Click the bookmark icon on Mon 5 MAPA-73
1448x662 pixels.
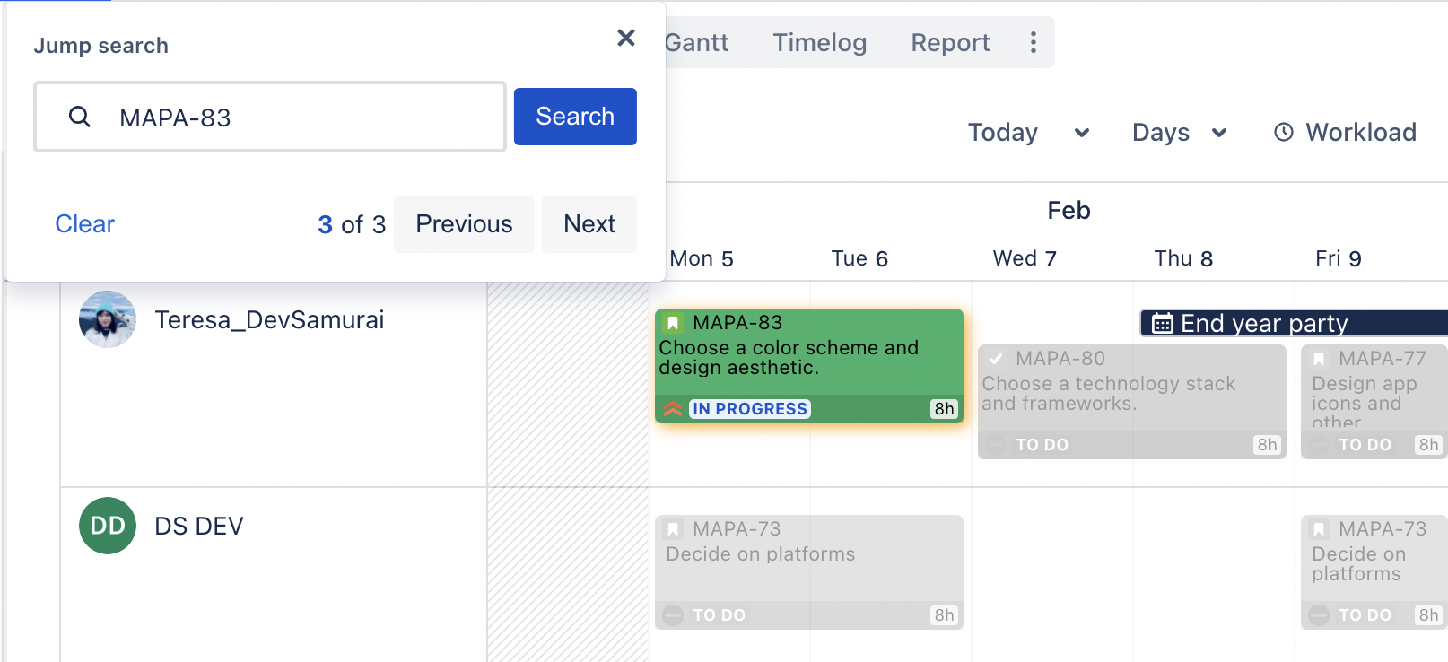673,528
